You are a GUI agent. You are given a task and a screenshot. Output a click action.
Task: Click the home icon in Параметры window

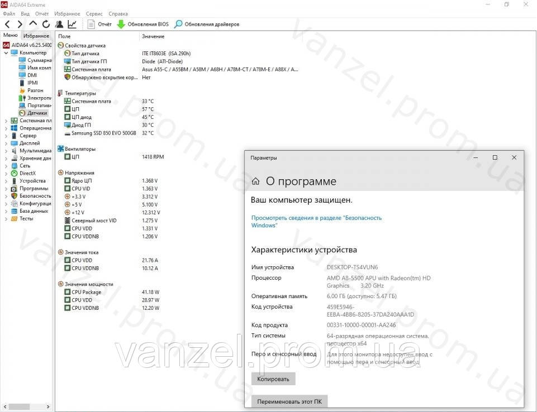click(x=255, y=181)
